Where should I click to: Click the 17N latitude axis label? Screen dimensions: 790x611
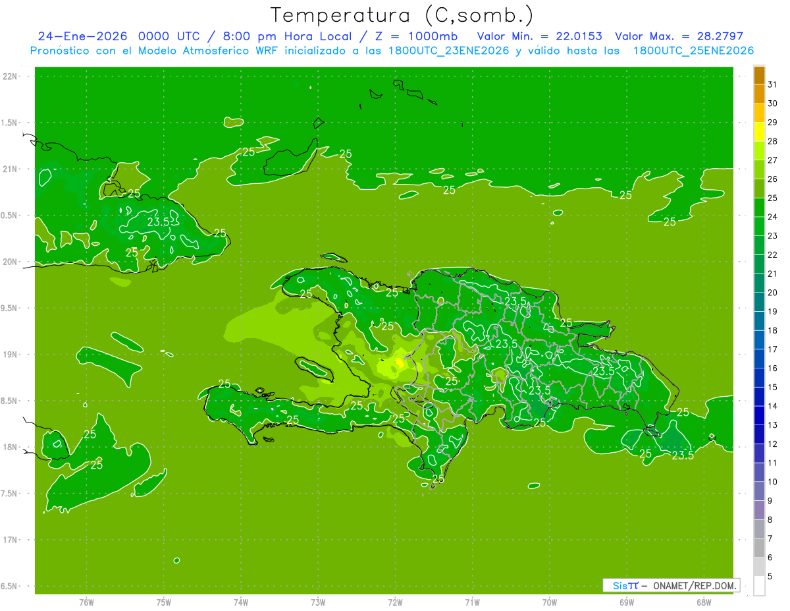[10, 540]
